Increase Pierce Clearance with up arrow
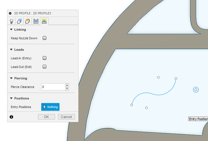This screenshot has width=208, height=141. (x=67, y=85)
